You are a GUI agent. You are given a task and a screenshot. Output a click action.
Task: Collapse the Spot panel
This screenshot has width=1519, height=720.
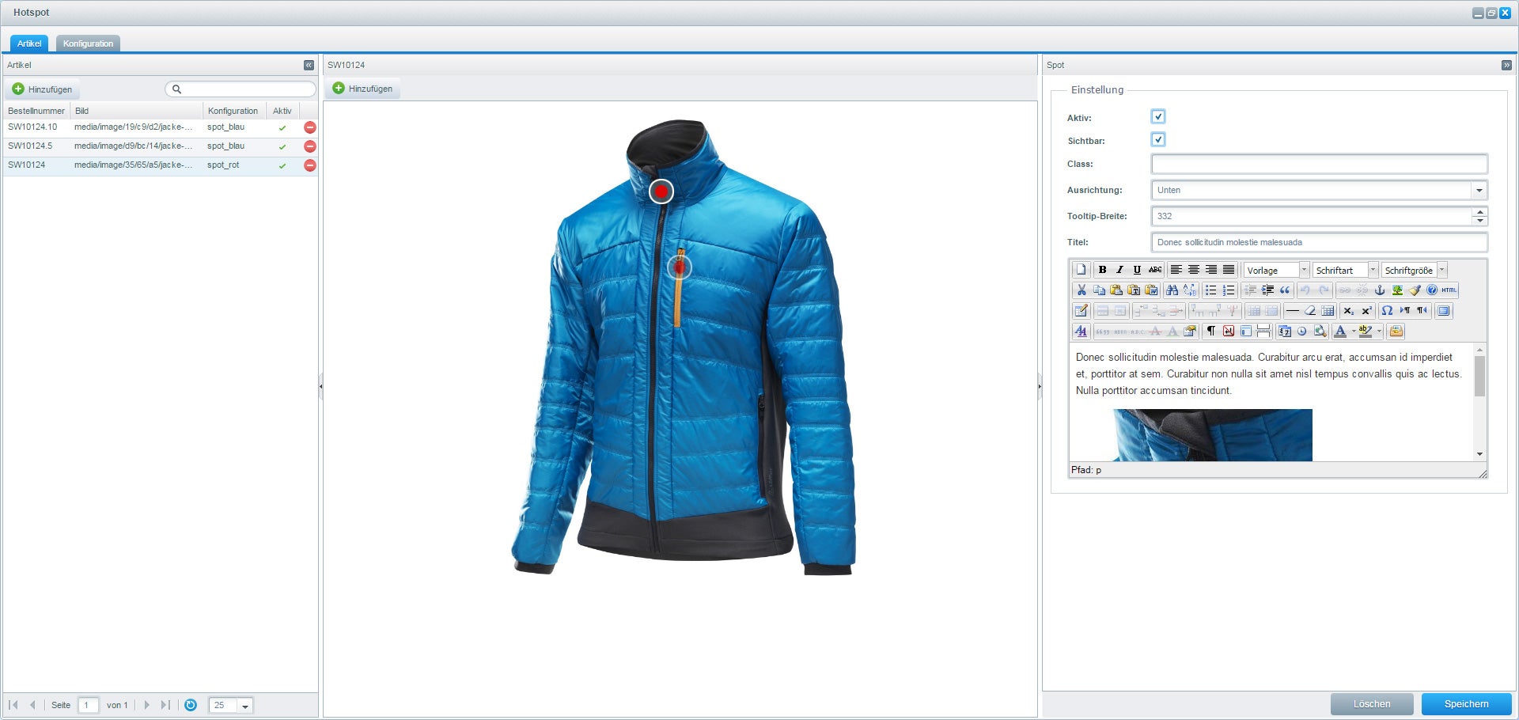(x=1506, y=65)
